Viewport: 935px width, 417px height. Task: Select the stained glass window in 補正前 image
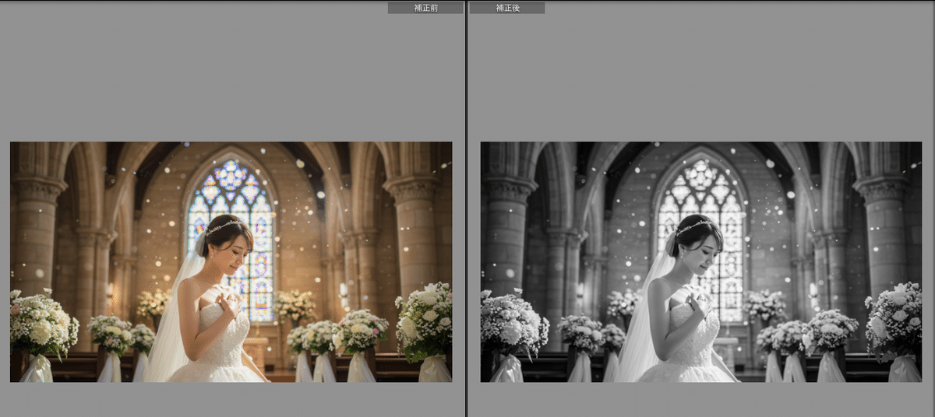coord(232,198)
